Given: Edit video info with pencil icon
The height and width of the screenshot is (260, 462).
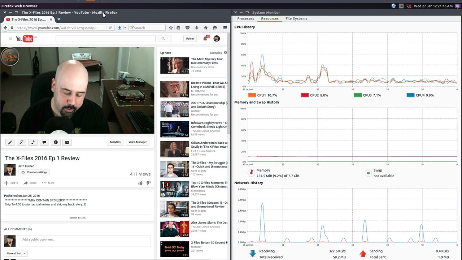Looking at the screenshot, I should (x=10, y=142).
